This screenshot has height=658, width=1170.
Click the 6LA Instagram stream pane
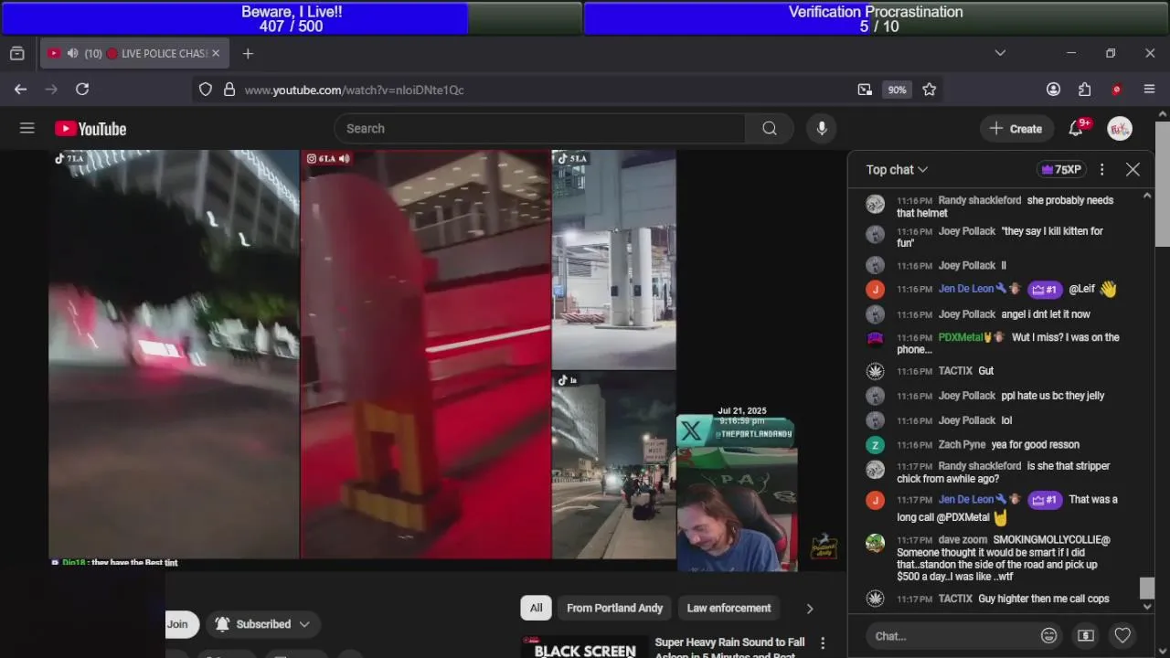pos(426,354)
